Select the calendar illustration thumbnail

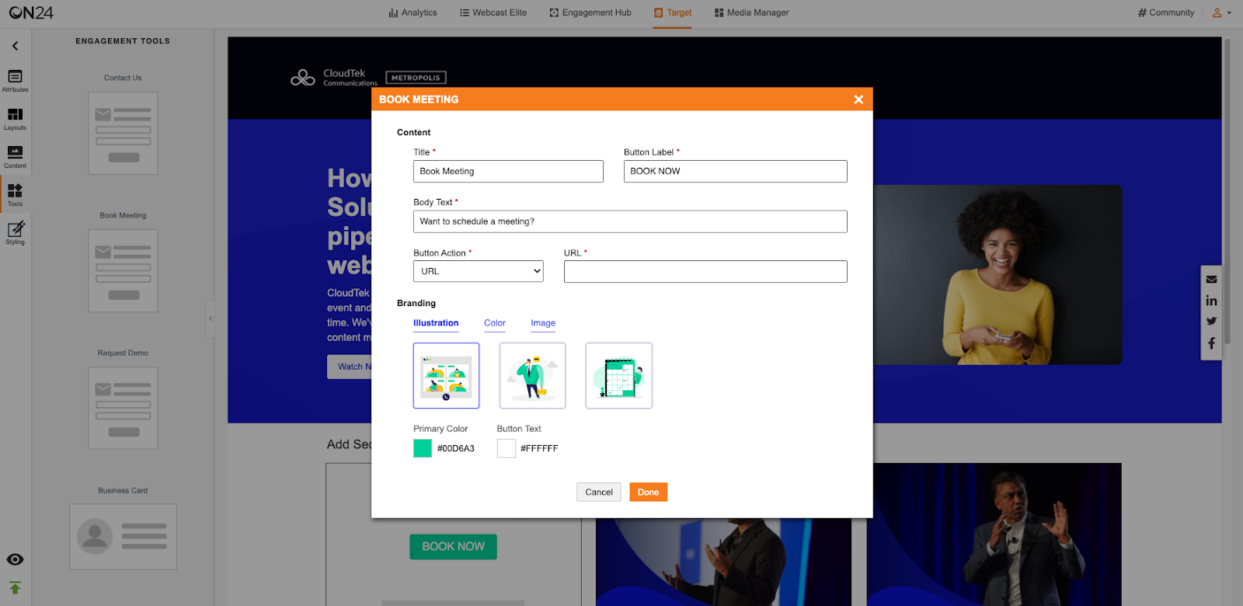(x=619, y=375)
